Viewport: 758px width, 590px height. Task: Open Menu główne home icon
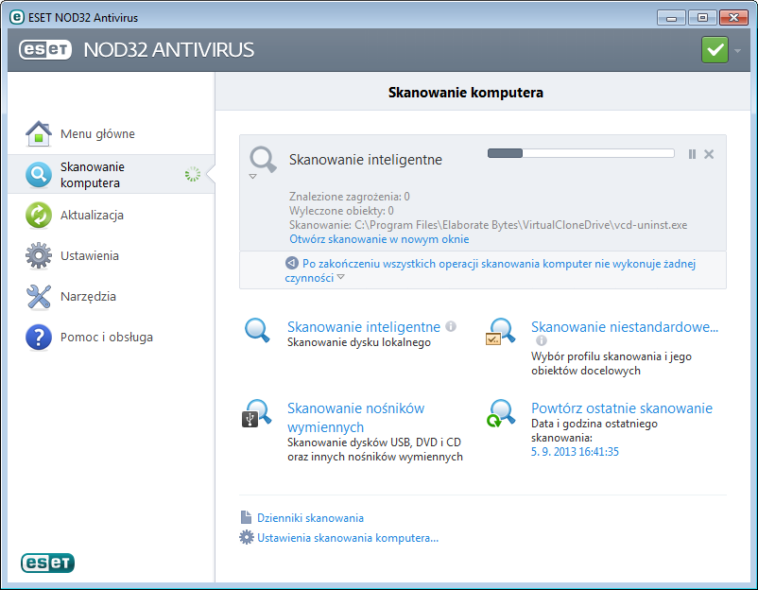coord(38,133)
